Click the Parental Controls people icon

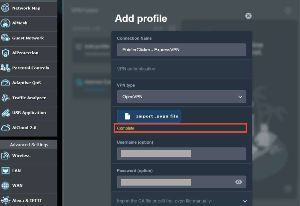(x=5, y=68)
